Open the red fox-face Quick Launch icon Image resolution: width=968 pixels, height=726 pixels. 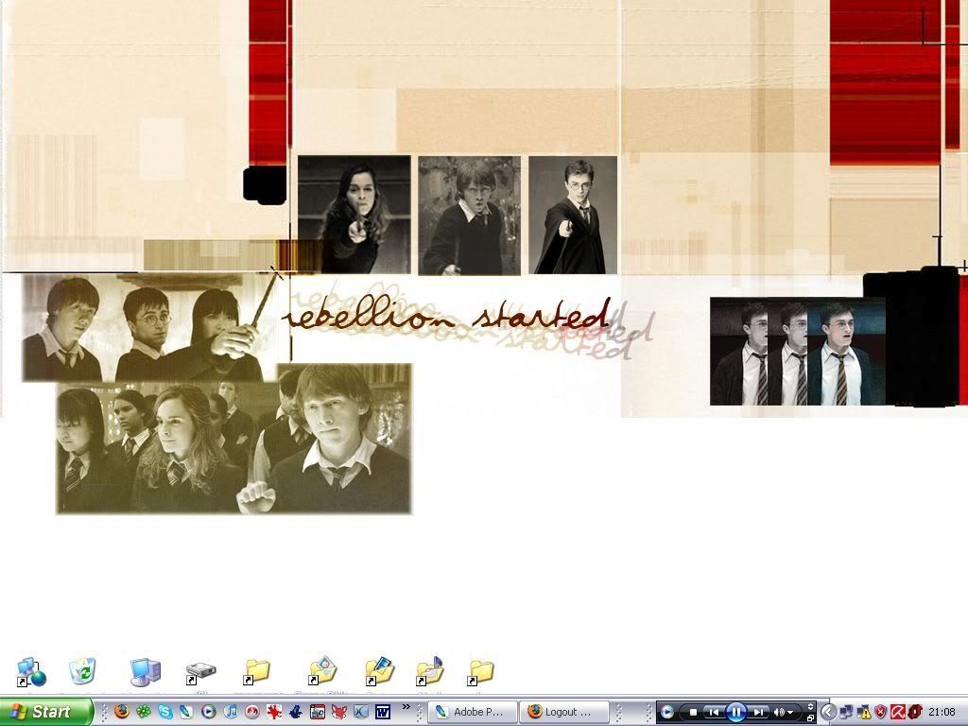click(x=339, y=712)
